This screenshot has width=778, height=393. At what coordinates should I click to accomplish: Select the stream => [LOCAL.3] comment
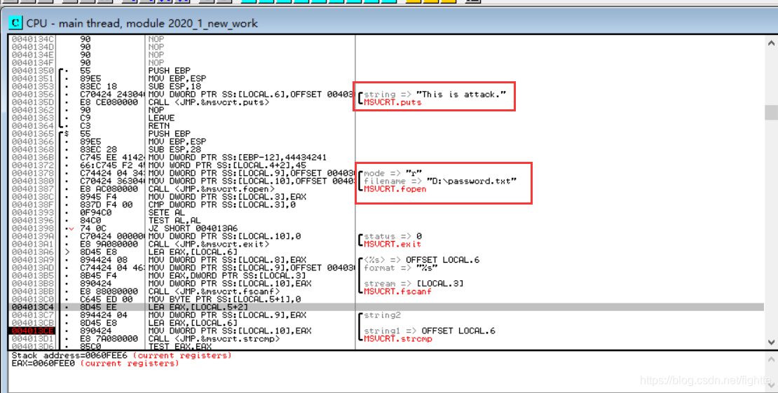pyautogui.click(x=414, y=284)
